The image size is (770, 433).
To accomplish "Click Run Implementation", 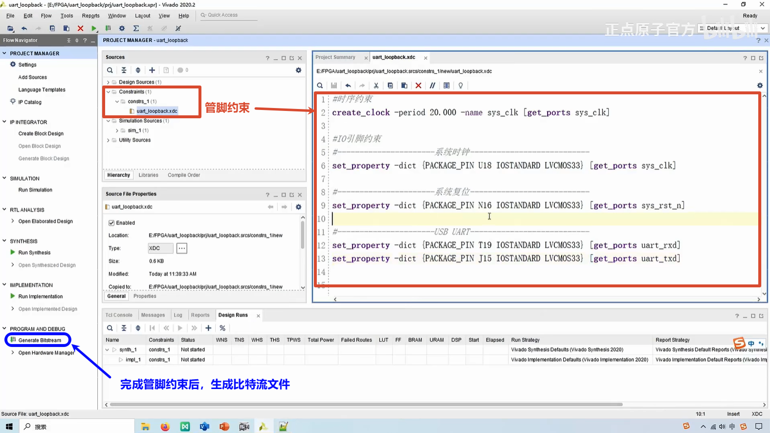I will (x=41, y=297).
